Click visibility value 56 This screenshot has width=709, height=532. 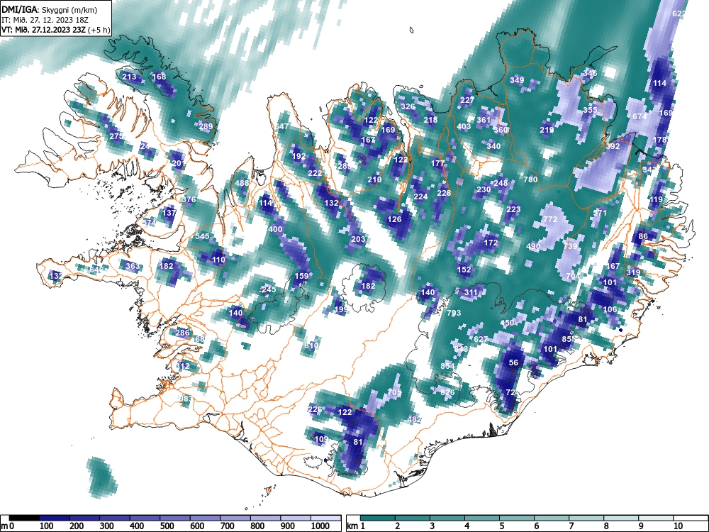tap(513, 362)
